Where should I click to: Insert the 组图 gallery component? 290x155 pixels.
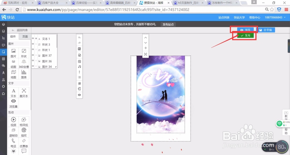(x=13, y=64)
